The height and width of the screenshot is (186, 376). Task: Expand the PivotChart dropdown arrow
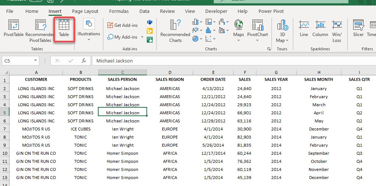(x=257, y=40)
